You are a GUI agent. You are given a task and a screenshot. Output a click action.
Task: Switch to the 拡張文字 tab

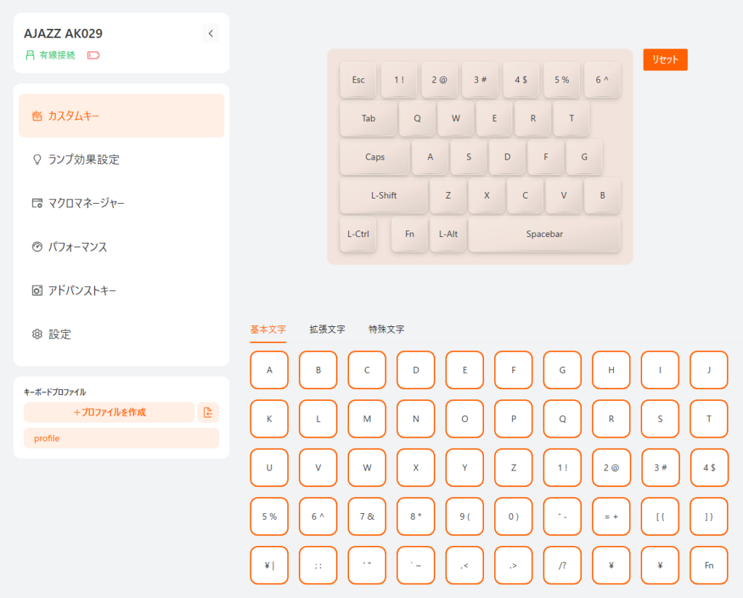pos(327,329)
